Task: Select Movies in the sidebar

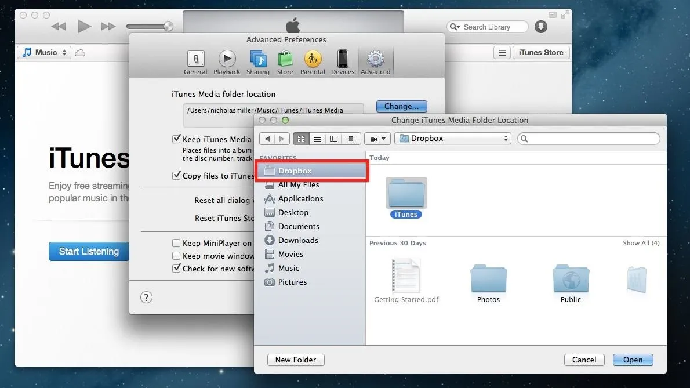Action: (310, 254)
